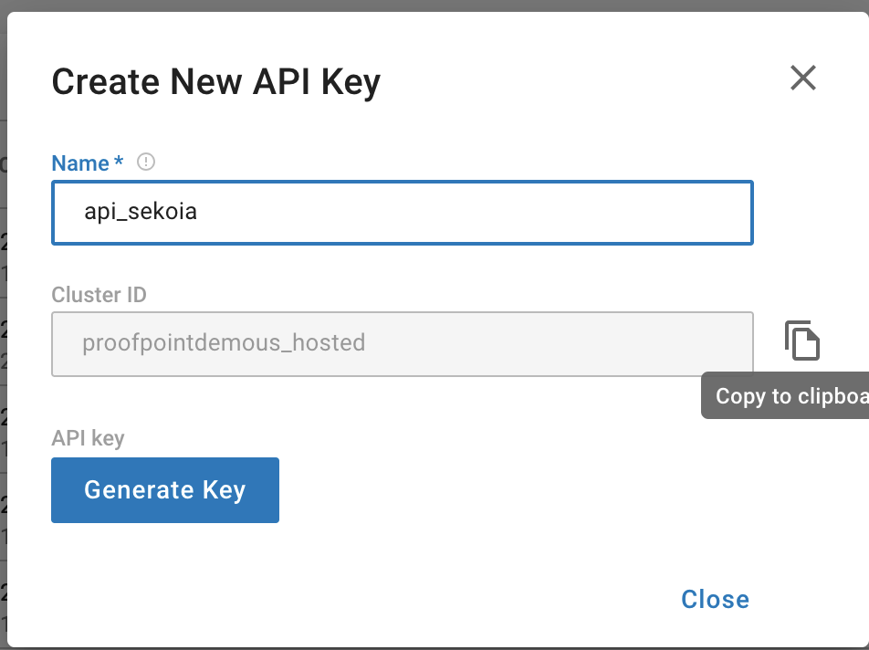This screenshot has width=869, height=650.
Task: Place cursor in the api_sekoia text
Action: (x=141, y=213)
